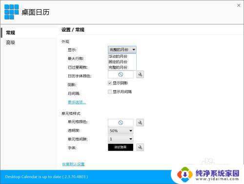The image size is (244, 184).
Task: Click the Desktop Calendar blue grid logo
Action: tap(12, 12)
